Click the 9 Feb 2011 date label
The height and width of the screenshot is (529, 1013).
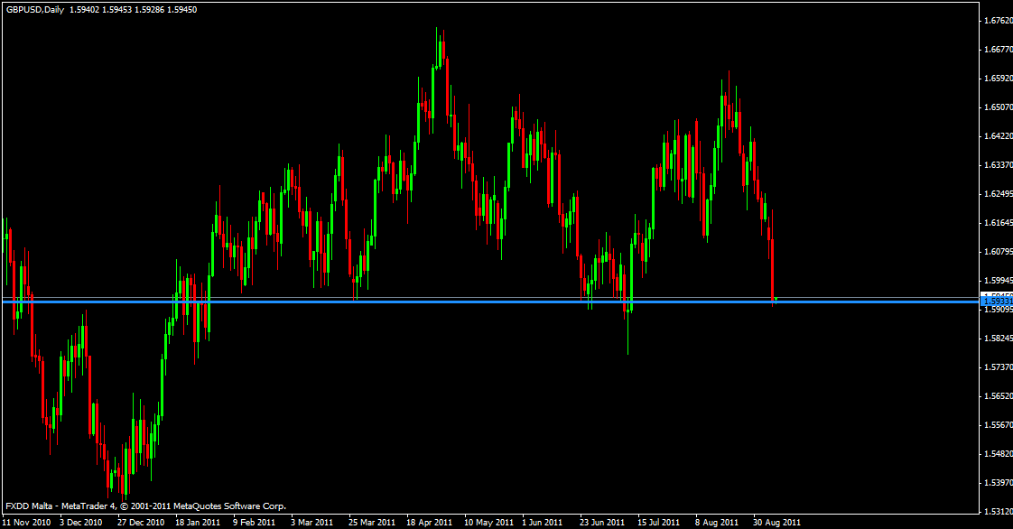pyautogui.click(x=254, y=522)
